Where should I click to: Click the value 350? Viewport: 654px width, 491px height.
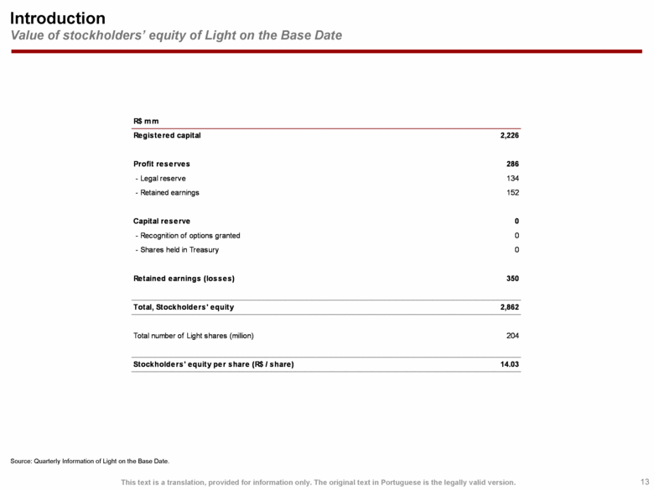[512, 279]
